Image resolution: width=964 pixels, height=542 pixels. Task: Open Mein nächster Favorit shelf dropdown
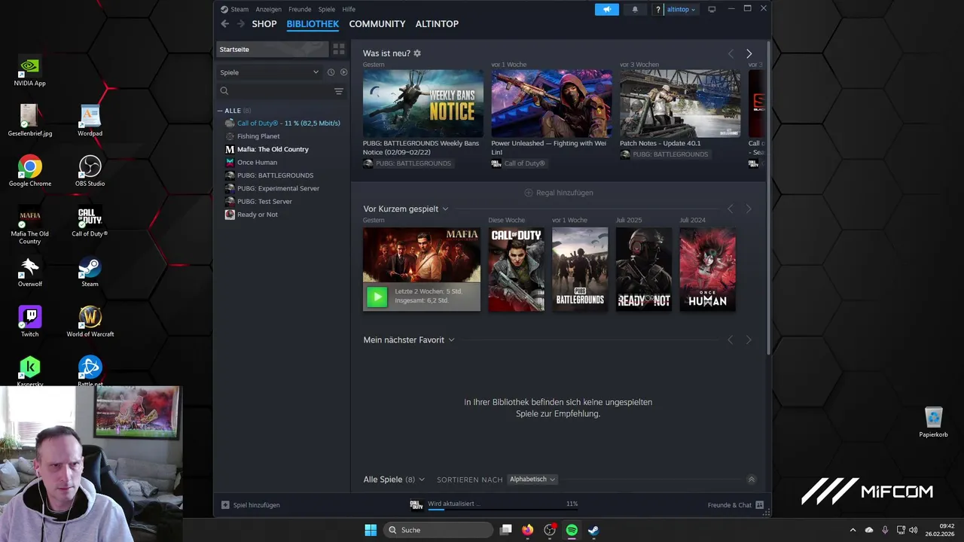coord(451,340)
